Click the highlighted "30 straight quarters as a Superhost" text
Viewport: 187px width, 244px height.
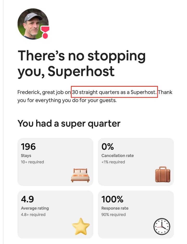pos(115,92)
